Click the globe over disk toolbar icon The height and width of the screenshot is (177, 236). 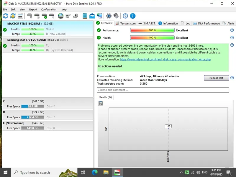click(61, 16)
